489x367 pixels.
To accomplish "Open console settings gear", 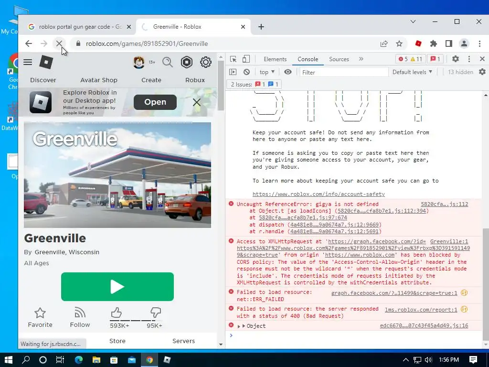I will coord(482,72).
